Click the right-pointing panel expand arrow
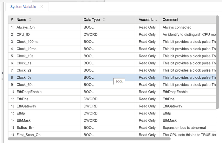Image resolution: width=222 pixels, height=143 pixels. 3,79
